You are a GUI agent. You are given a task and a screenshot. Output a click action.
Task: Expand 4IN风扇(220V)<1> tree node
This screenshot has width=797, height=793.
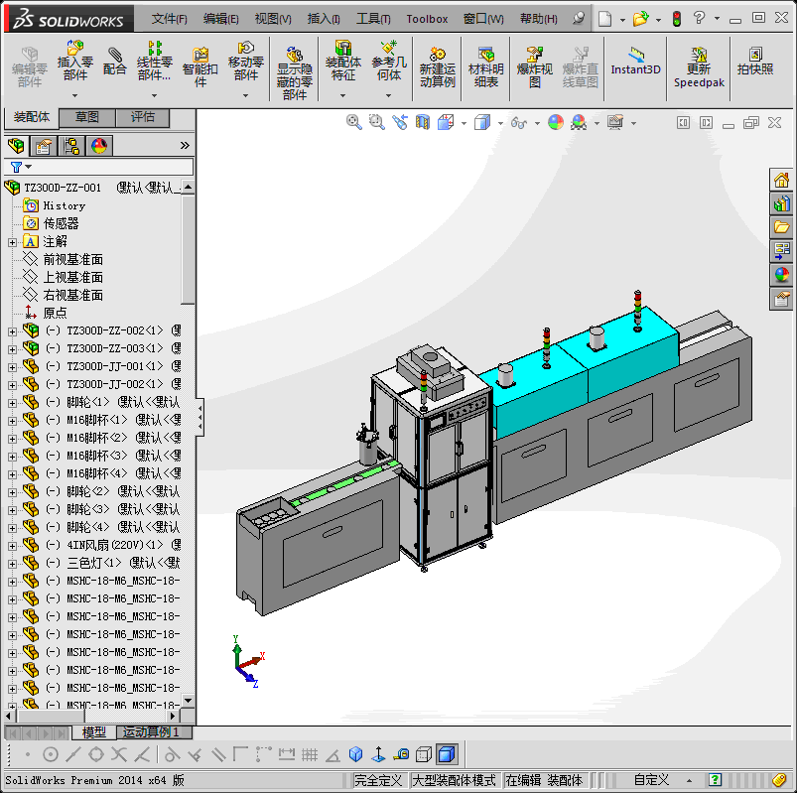(12, 546)
